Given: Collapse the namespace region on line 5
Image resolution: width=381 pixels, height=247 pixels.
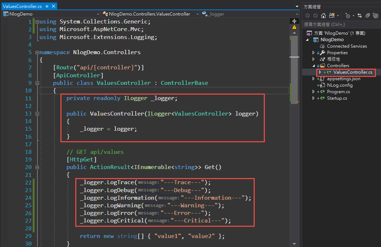Looking at the screenshot, I should 38,52.
